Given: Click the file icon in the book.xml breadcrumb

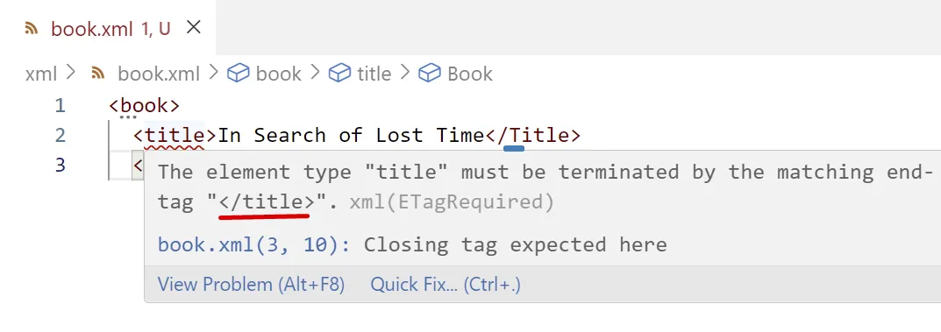Looking at the screenshot, I should tap(98, 74).
